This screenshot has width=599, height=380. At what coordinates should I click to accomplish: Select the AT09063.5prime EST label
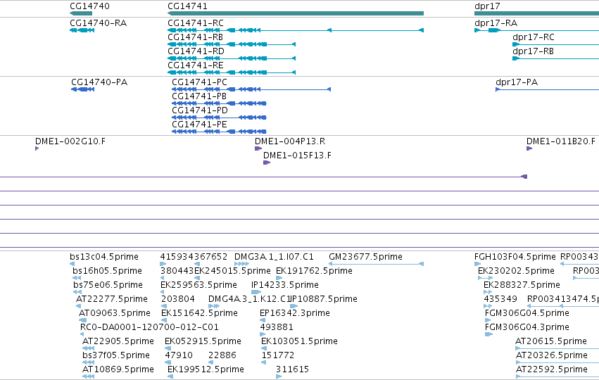tap(115, 313)
